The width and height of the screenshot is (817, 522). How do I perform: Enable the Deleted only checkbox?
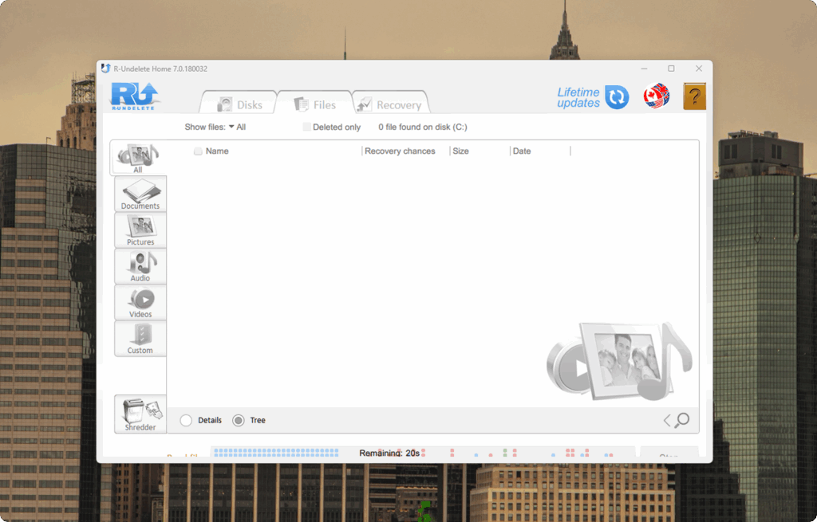pos(307,127)
